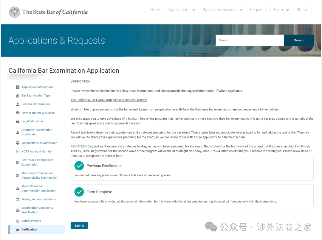Click the Applications & Requests banner title
Screen dimensions: 322x240
pyautogui.click(x=57, y=40)
